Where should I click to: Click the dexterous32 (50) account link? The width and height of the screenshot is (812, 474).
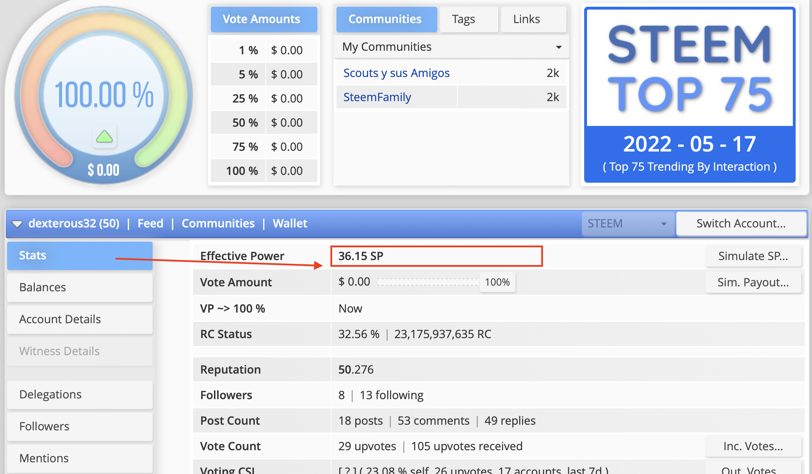74,224
